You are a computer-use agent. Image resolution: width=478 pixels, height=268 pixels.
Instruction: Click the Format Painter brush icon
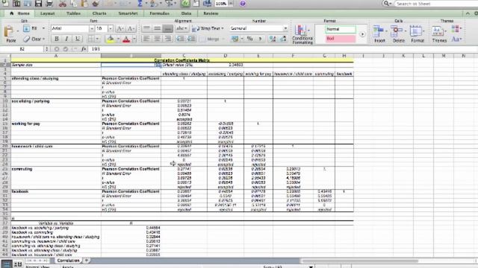tap(96, 4)
